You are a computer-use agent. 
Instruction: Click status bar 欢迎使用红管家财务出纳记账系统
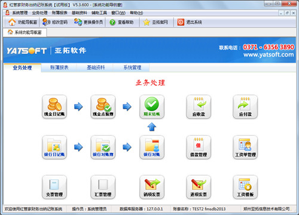(33, 209)
